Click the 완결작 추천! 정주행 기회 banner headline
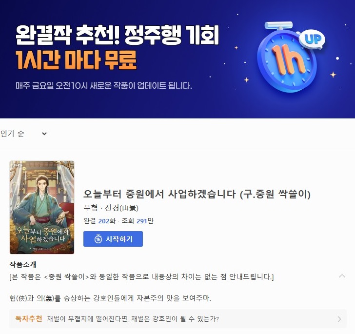This screenshot has width=355, height=334. click(x=117, y=35)
